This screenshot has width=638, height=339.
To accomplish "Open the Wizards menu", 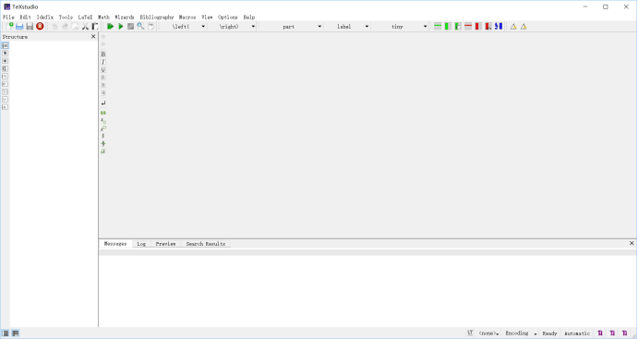I will [124, 18].
